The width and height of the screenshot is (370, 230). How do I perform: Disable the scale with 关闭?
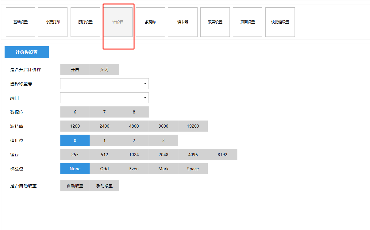click(104, 70)
